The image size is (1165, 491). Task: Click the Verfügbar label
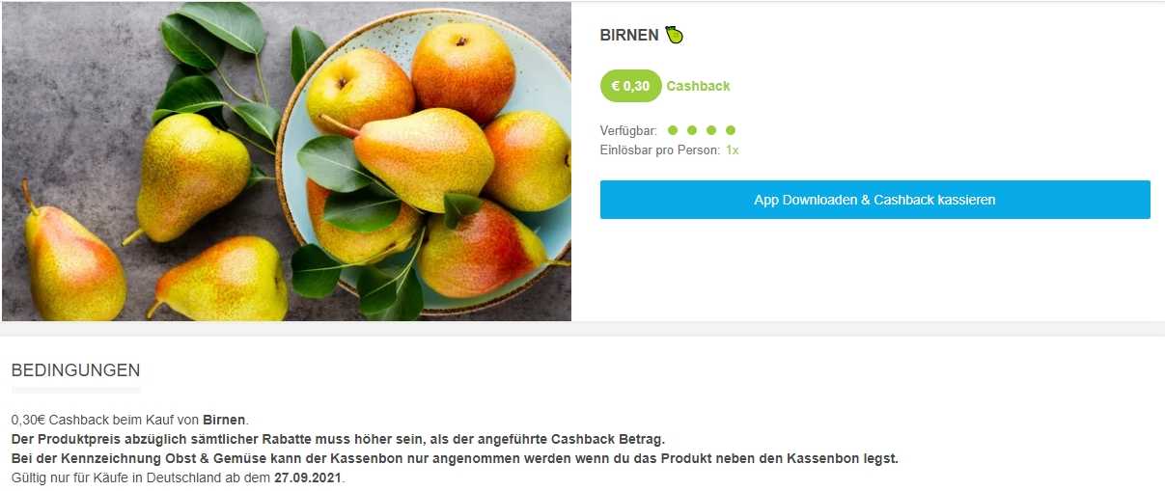pos(628,130)
